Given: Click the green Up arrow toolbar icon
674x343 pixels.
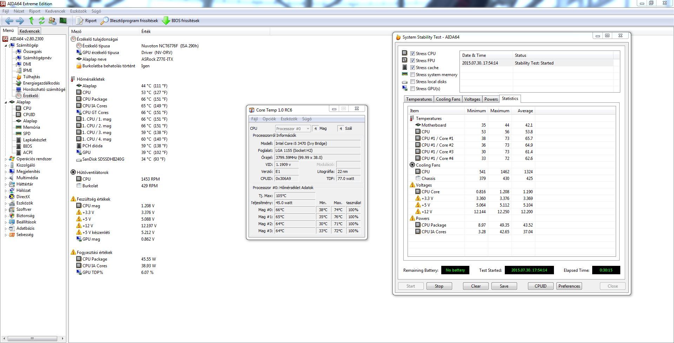Looking at the screenshot, I should click(x=31, y=21).
